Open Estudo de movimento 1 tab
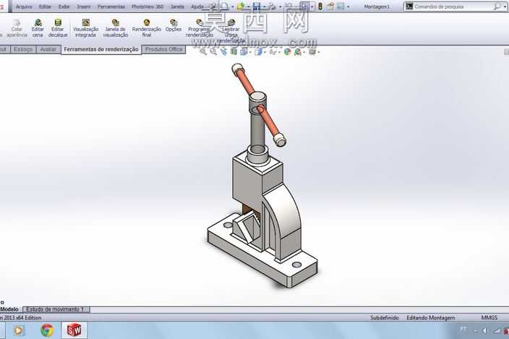The width and height of the screenshot is (509, 339). tap(56, 309)
